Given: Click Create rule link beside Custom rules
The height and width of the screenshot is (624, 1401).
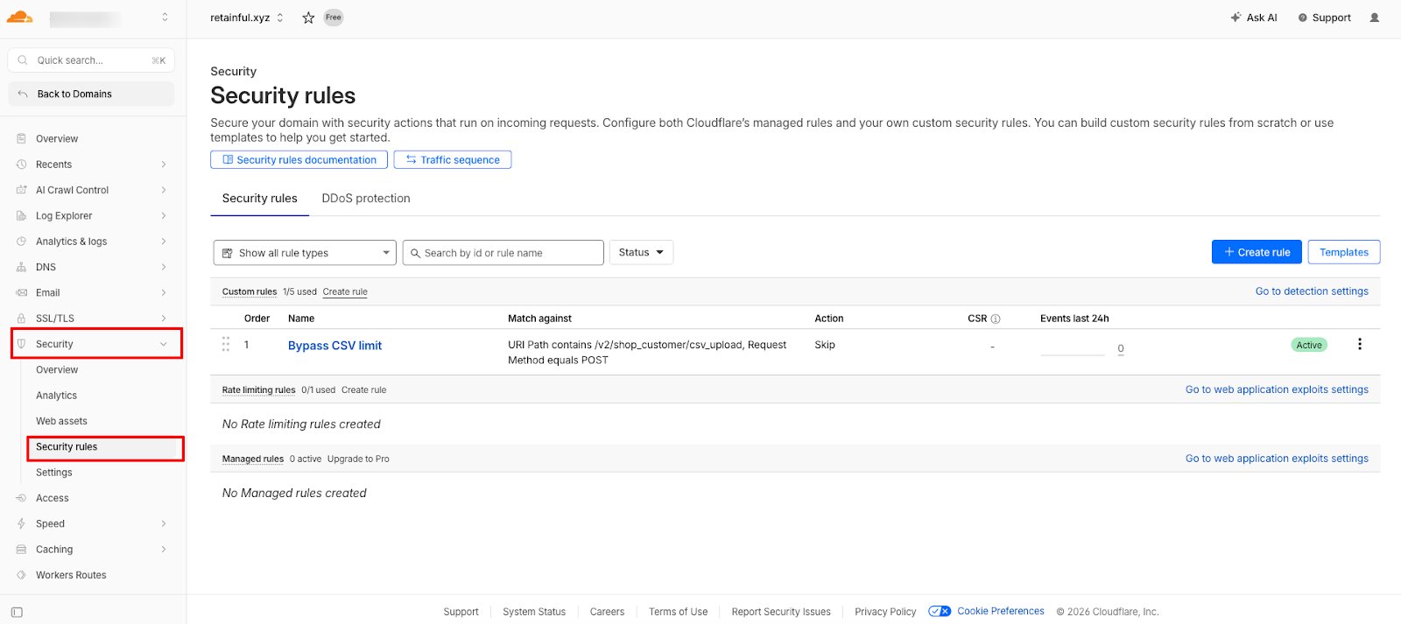Looking at the screenshot, I should click(x=345, y=292).
